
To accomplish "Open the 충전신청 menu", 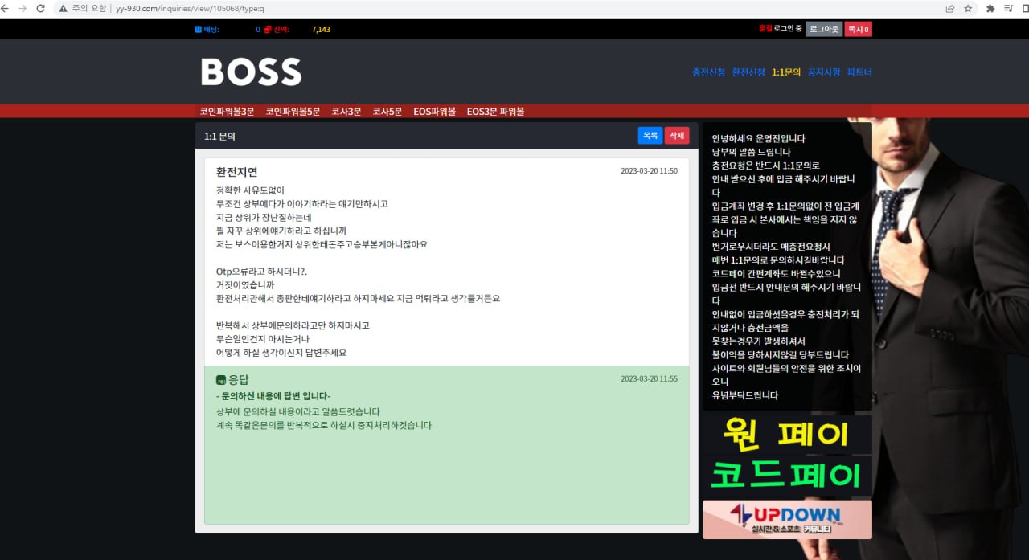I will point(708,72).
